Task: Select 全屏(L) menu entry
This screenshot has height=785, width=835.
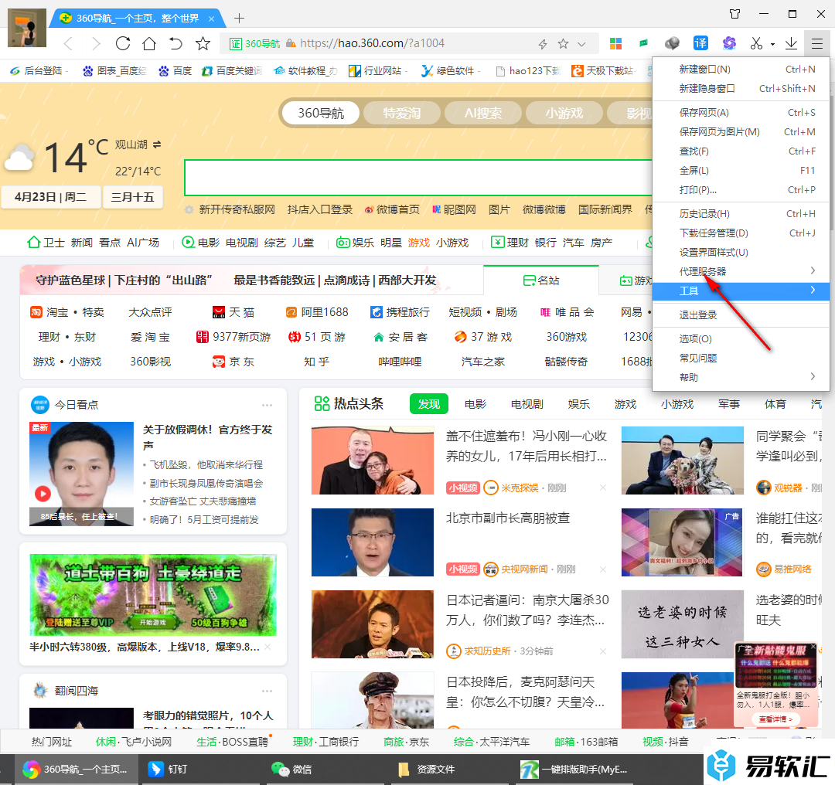Action: pos(741,170)
